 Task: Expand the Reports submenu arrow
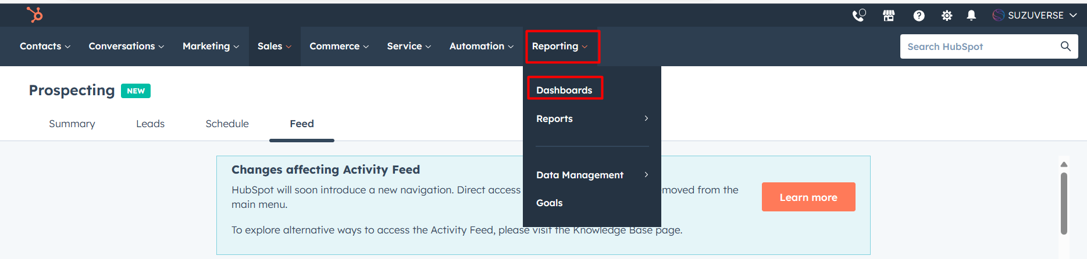646,118
